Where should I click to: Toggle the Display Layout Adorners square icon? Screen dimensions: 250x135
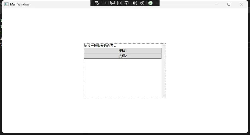[120, 3]
